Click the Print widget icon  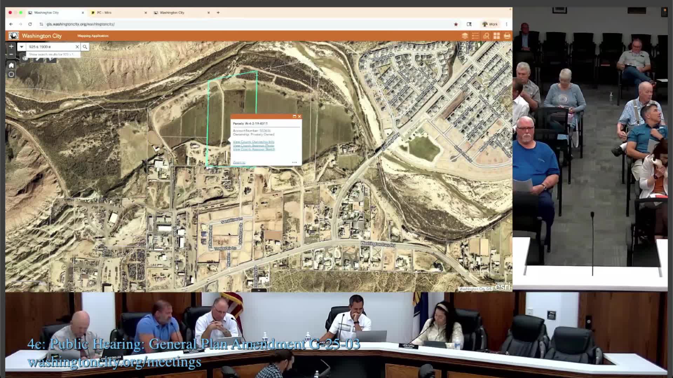[507, 36]
